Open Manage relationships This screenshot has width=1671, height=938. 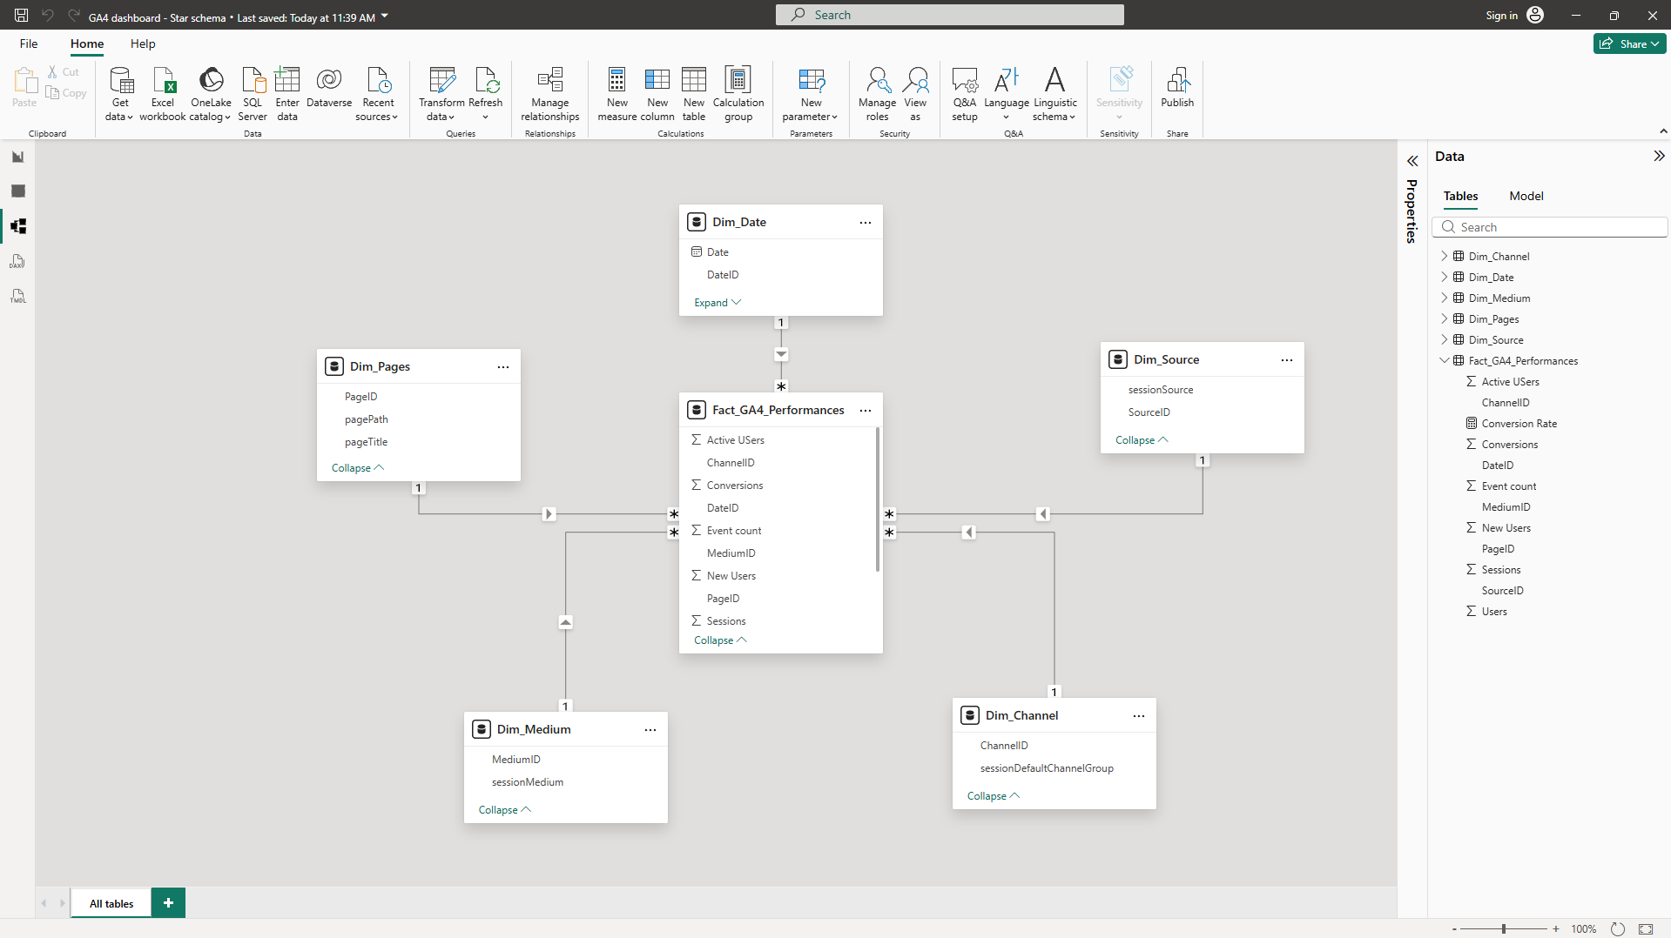coord(549,93)
